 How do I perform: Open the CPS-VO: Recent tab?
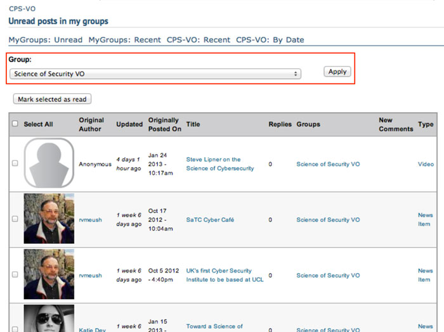199,40
